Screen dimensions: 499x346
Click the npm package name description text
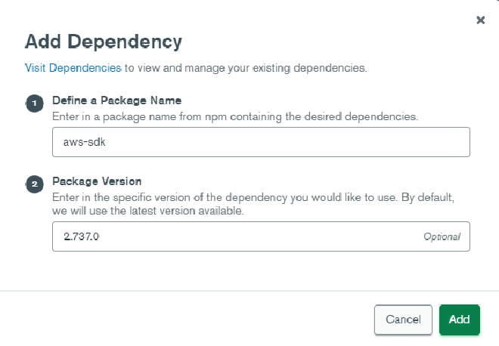[235, 116]
